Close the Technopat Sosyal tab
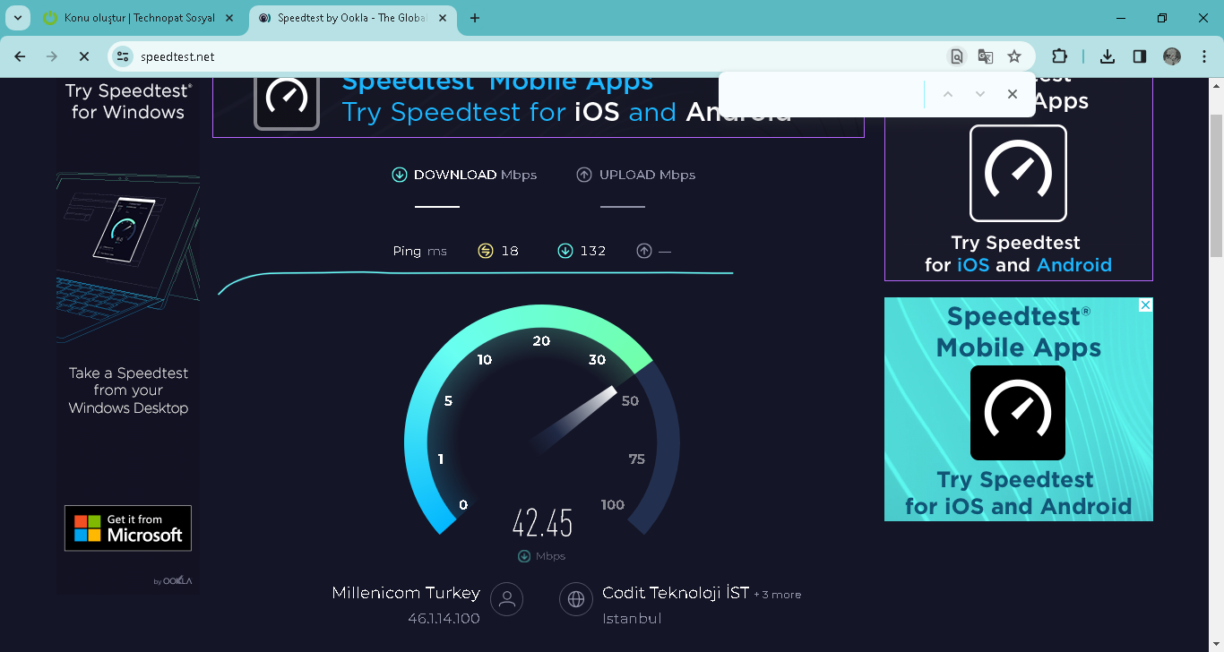Viewport: 1224px width, 652px height. tap(228, 18)
